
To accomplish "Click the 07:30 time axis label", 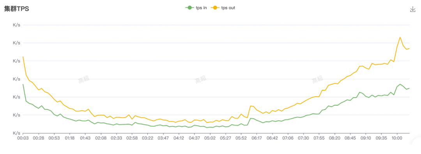I will pos(303,138).
